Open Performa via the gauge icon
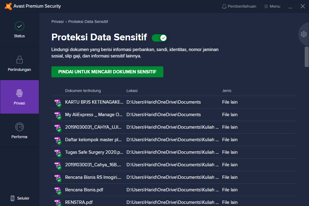 click(x=20, y=127)
